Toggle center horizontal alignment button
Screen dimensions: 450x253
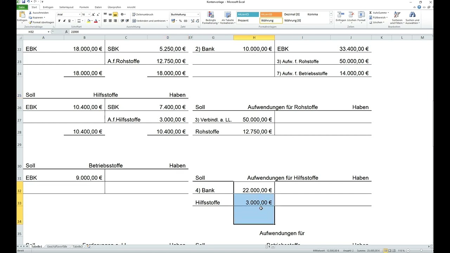pyautogui.click(x=110, y=21)
